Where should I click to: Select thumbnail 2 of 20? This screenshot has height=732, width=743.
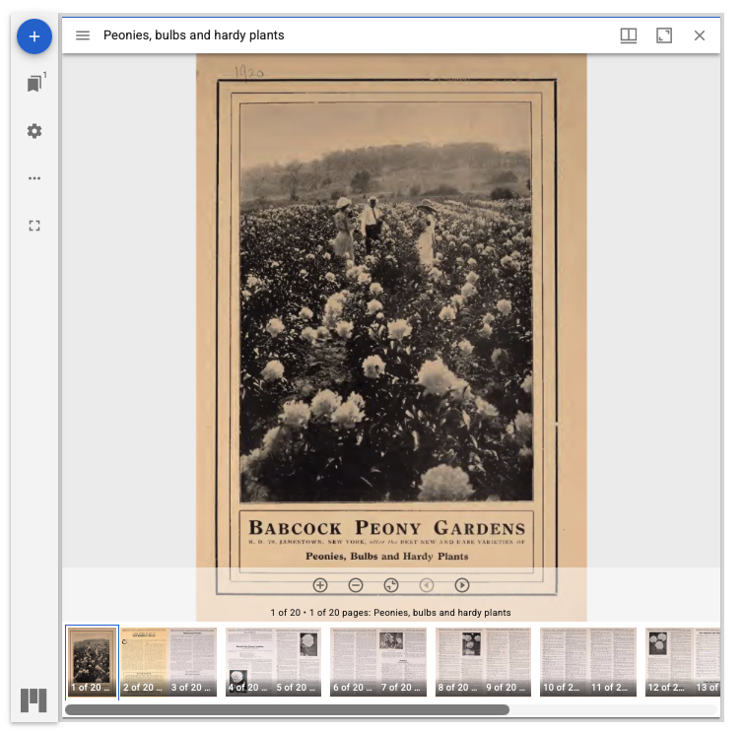(145, 662)
